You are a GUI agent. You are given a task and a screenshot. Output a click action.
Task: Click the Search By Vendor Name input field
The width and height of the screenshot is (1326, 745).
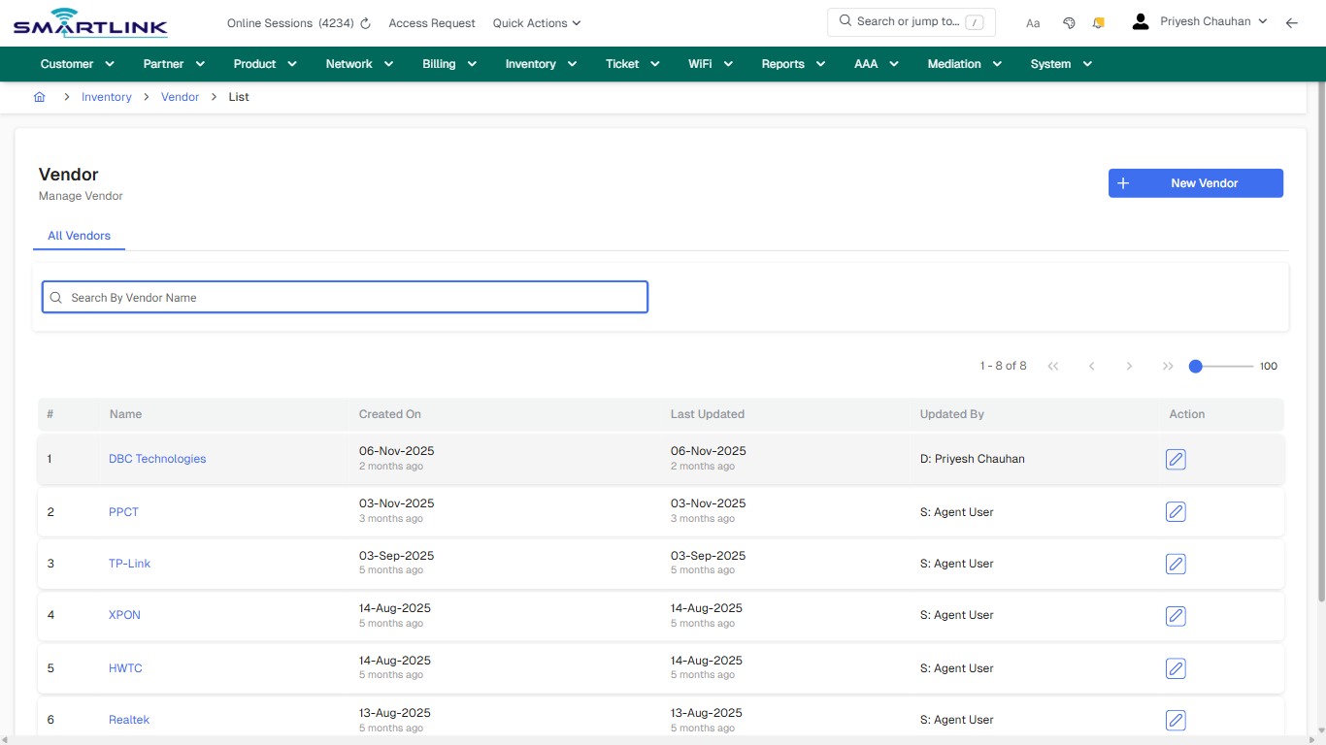tap(345, 297)
